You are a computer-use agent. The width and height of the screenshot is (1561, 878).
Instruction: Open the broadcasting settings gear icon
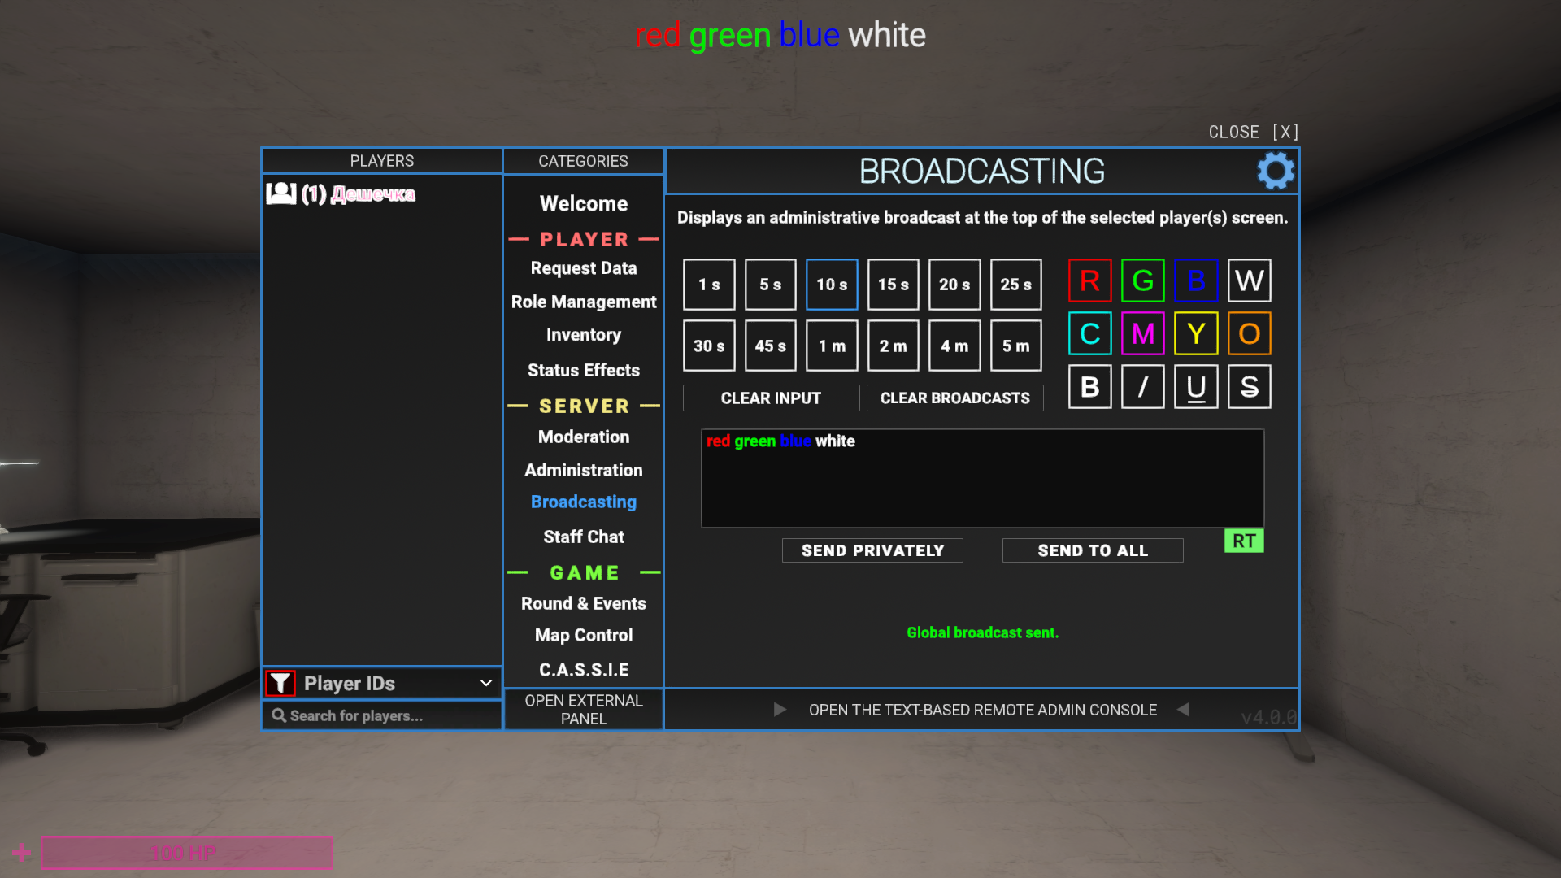pyautogui.click(x=1275, y=172)
